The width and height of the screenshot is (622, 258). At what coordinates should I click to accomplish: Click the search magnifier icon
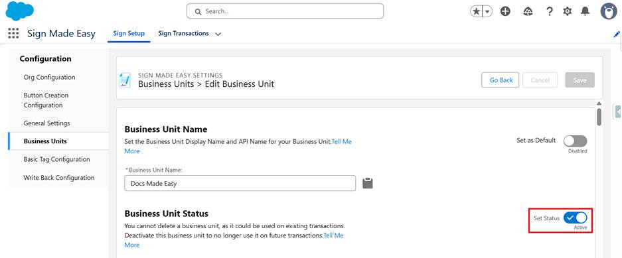198,12
